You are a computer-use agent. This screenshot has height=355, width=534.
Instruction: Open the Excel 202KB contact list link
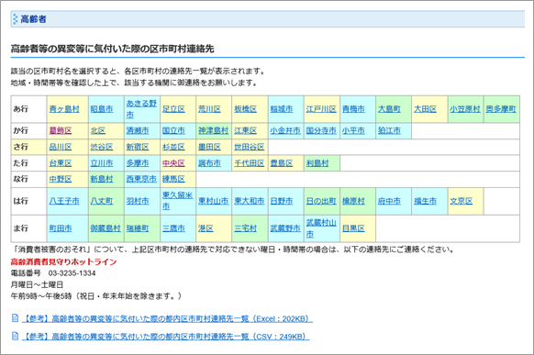point(167,318)
